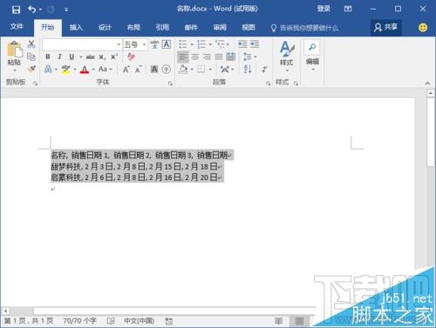The image size is (436, 328).
Task: Apply text effects with the glowing A icon
Action: tap(48, 69)
